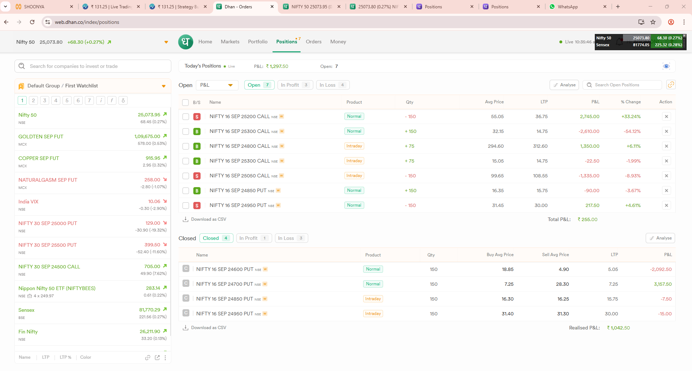Expand the Nifty 50 index dropdown arrow
Viewport: 692px width, 371px height.
tap(166, 42)
